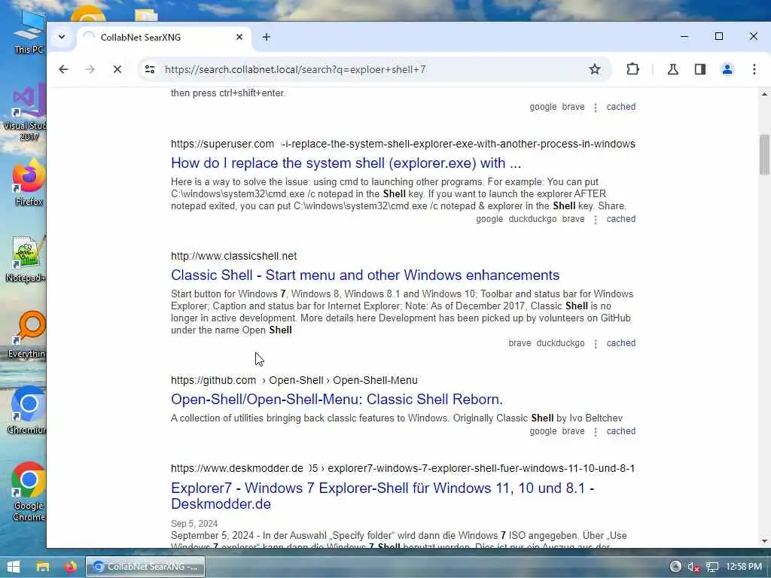This screenshot has width=771, height=578.
Task: Open the Explorer7 Deskmodder.de result
Action: (x=382, y=495)
